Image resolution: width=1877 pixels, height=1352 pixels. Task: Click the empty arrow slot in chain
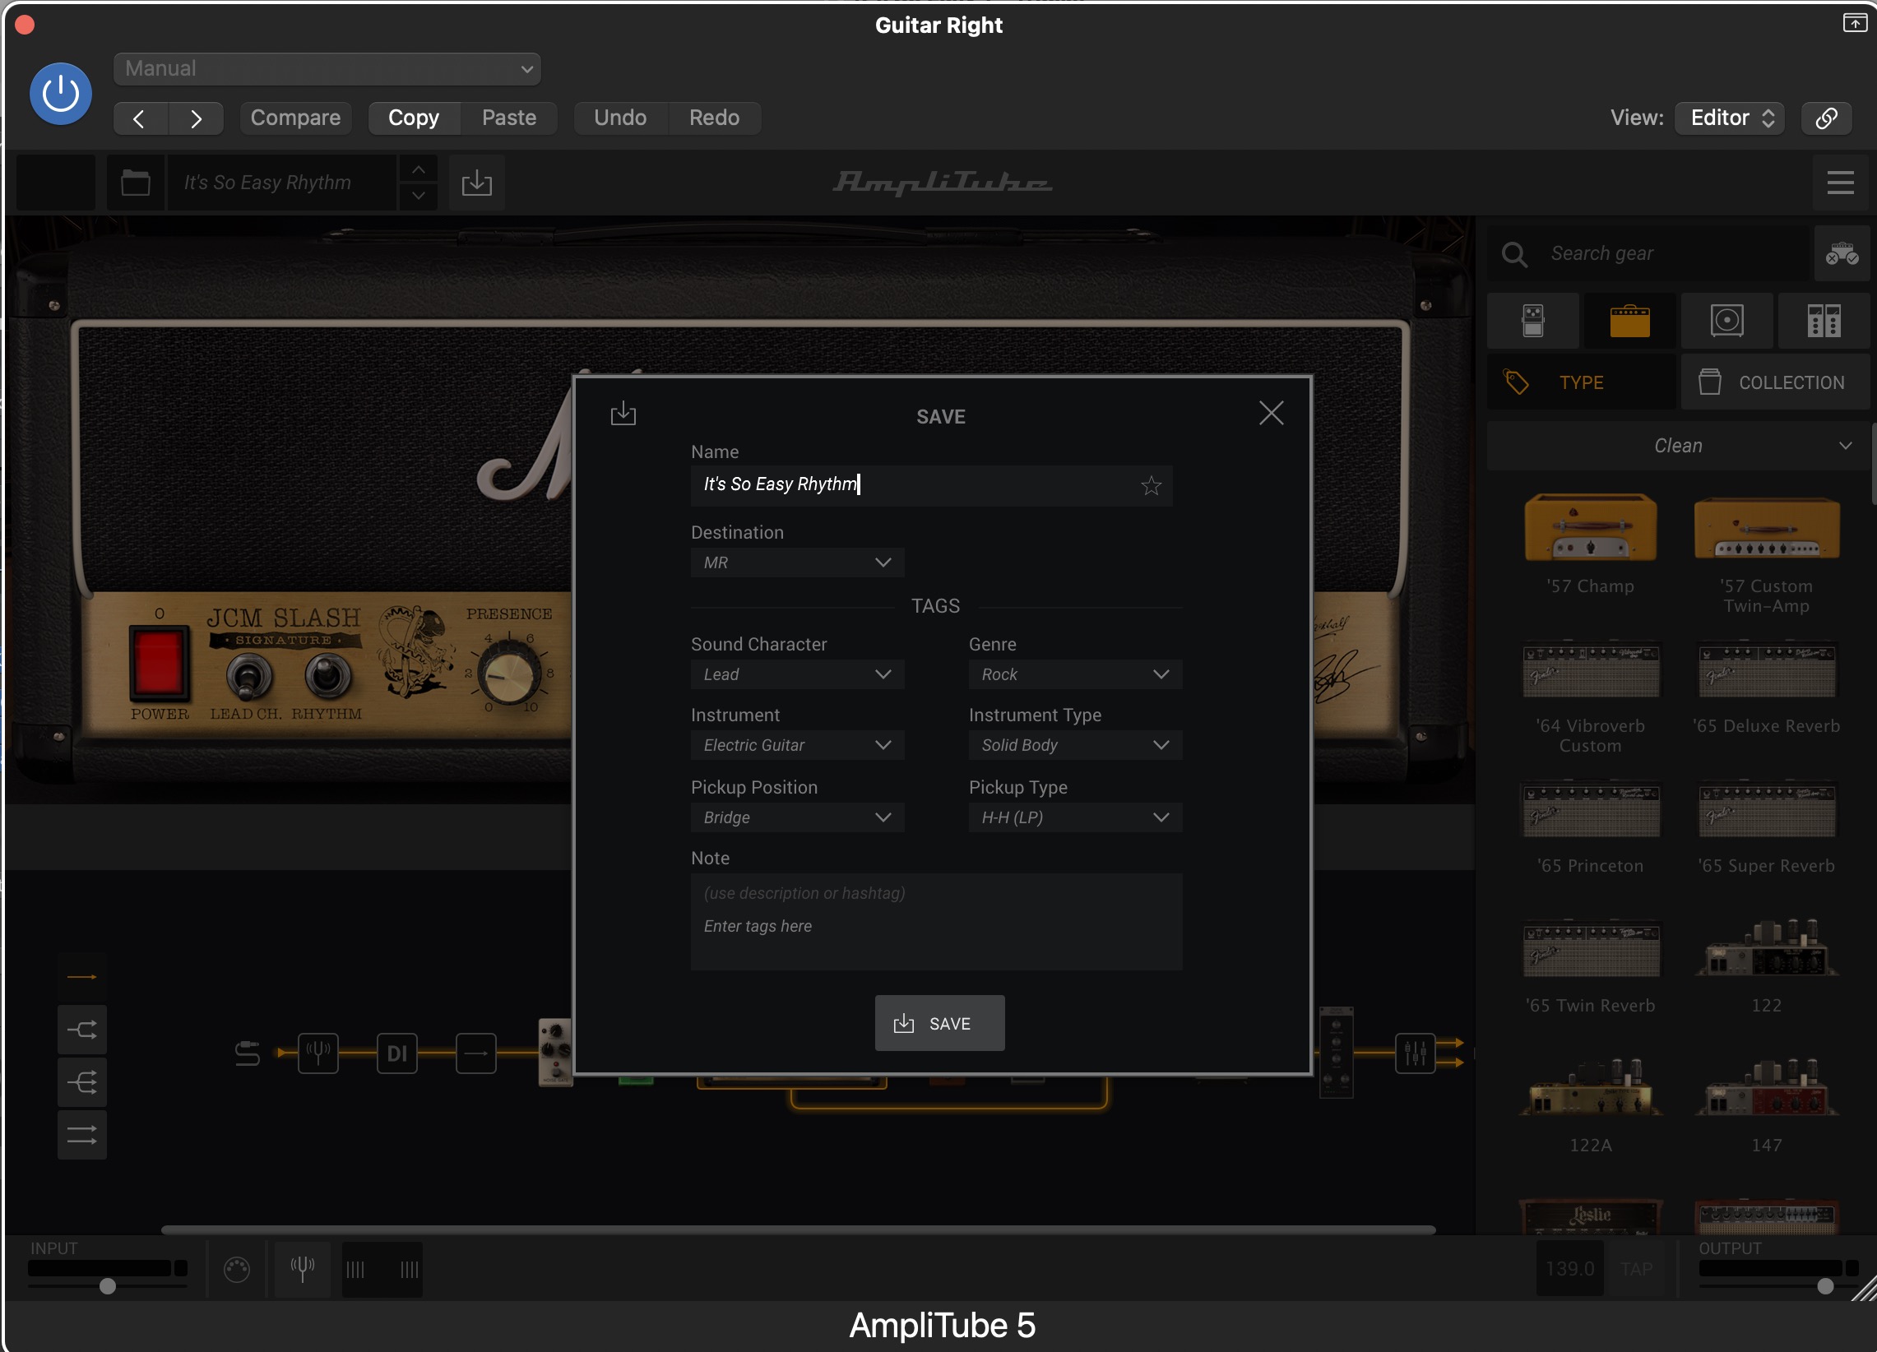(476, 1053)
